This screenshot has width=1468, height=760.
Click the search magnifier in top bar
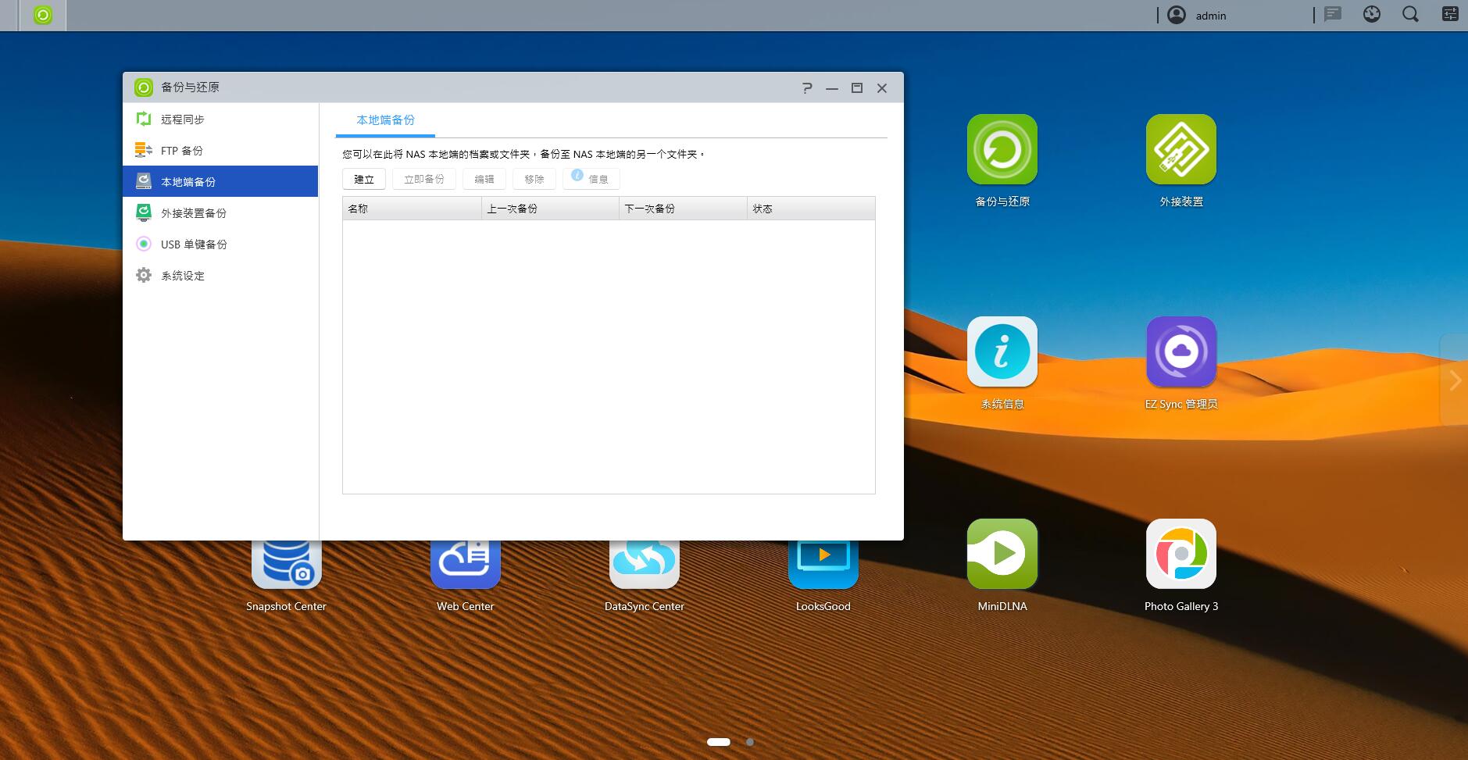1410,15
